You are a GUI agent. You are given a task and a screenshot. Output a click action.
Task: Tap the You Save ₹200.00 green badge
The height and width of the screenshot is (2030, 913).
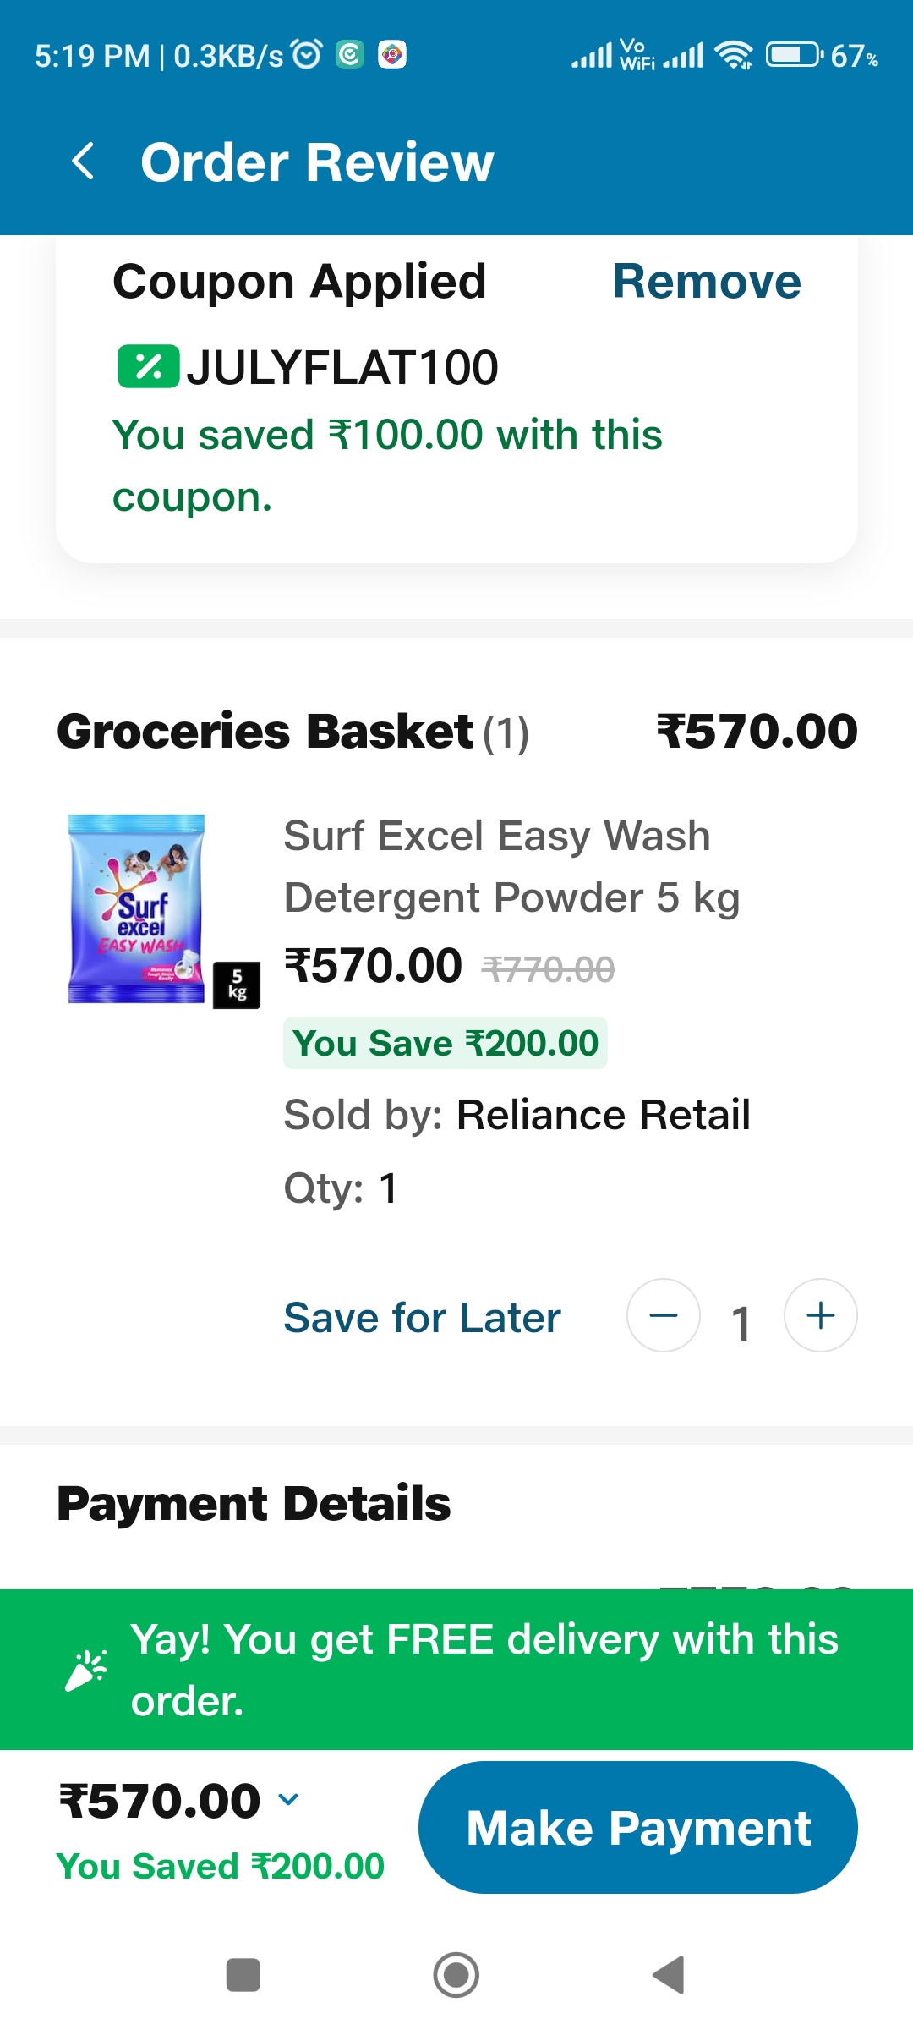pyautogui.click(x=445, y=1043)
